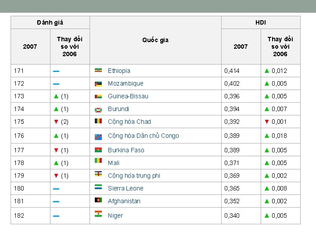
Task: Click the Đánh giá column header
Action: pyautogui.click(x=50, y=22)
